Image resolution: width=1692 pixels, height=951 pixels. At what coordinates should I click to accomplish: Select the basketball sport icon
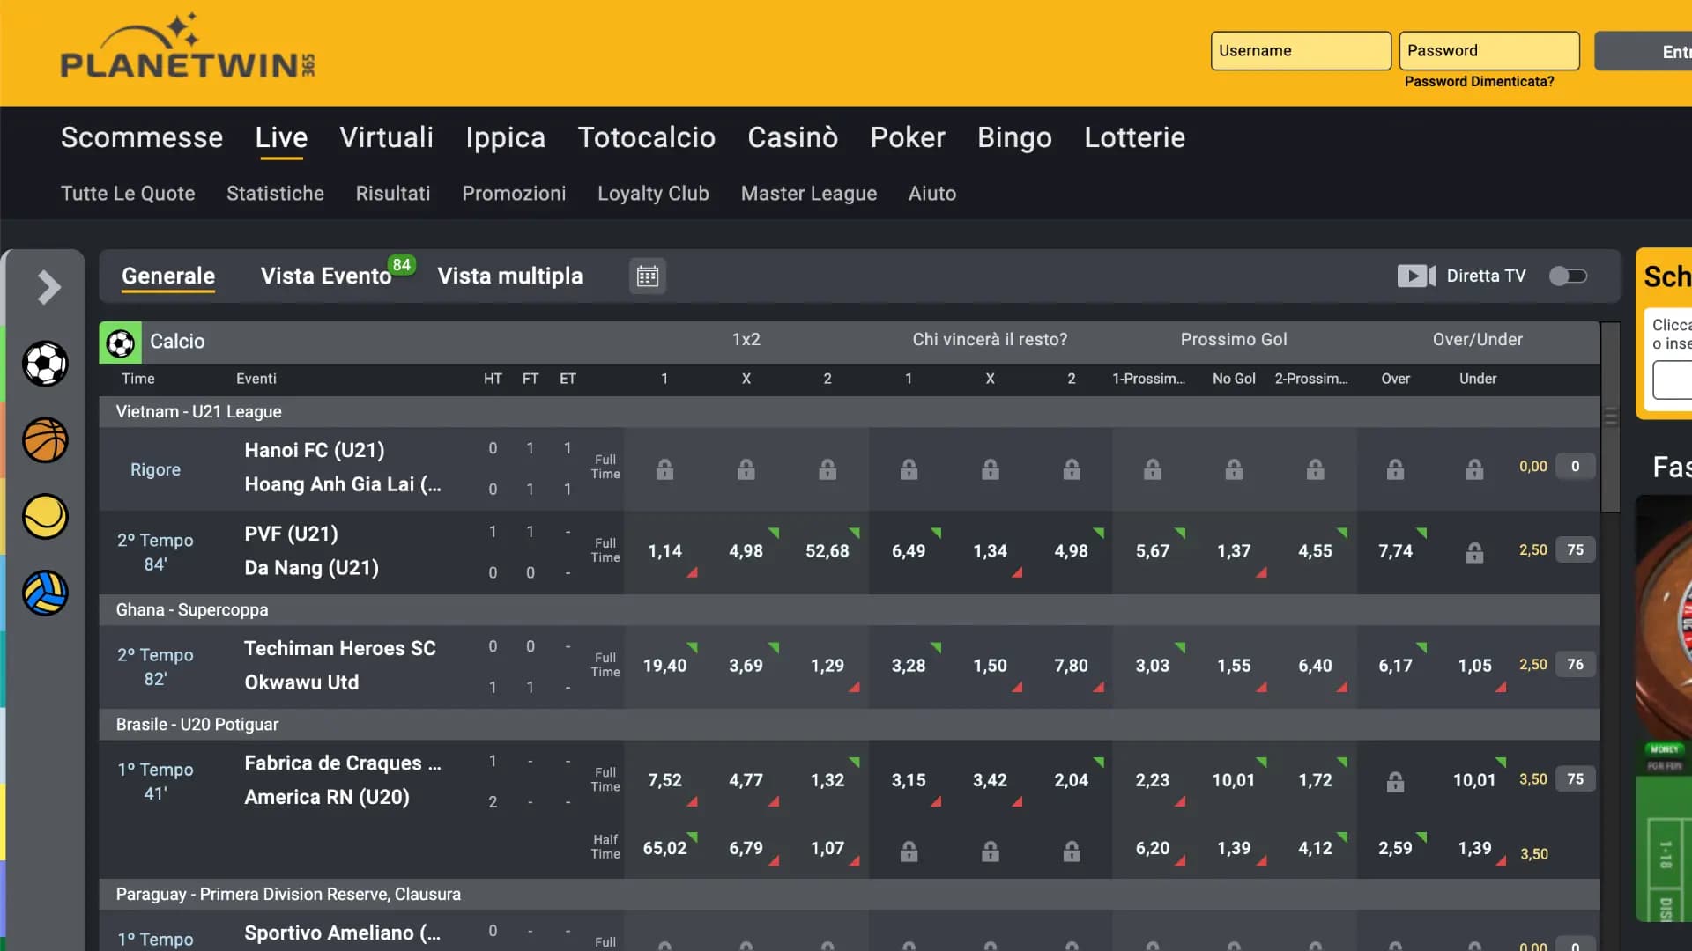(44, 440)
